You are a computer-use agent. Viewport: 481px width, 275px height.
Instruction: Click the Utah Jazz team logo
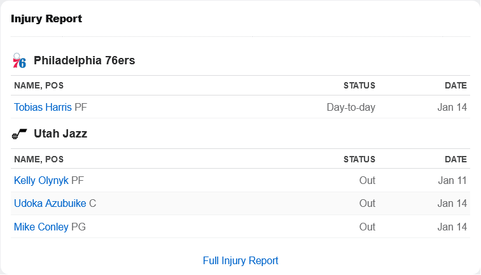pyautogui.click(x=19, y=134)
